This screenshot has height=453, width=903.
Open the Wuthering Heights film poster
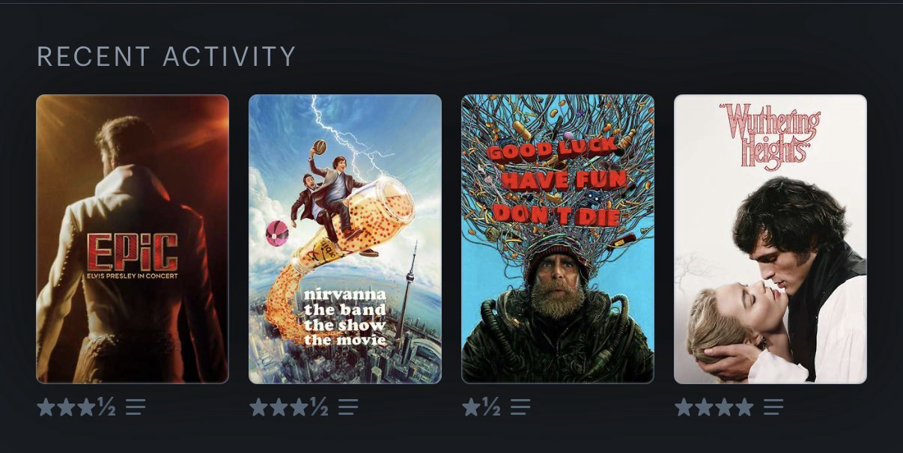coord(770,239)
